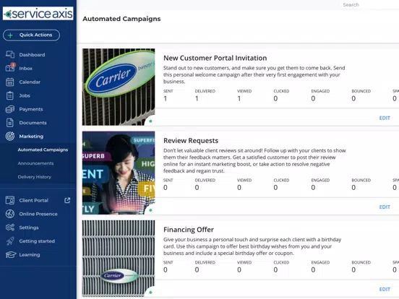Open Client Portal label
Viewport: 399px width, 299px height.
click(33, 200)
